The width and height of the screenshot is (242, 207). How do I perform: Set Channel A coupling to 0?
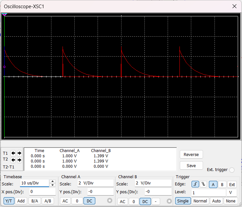pyautogui.click(x=77, y=201)
